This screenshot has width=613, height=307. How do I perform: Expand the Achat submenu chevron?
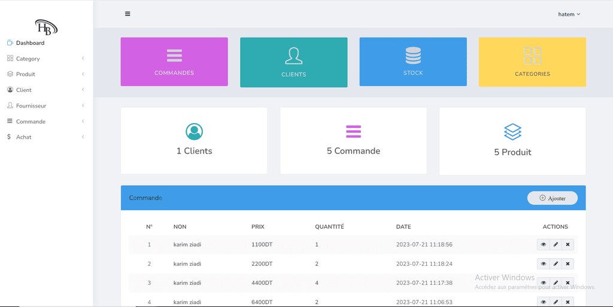click(83, 137)
